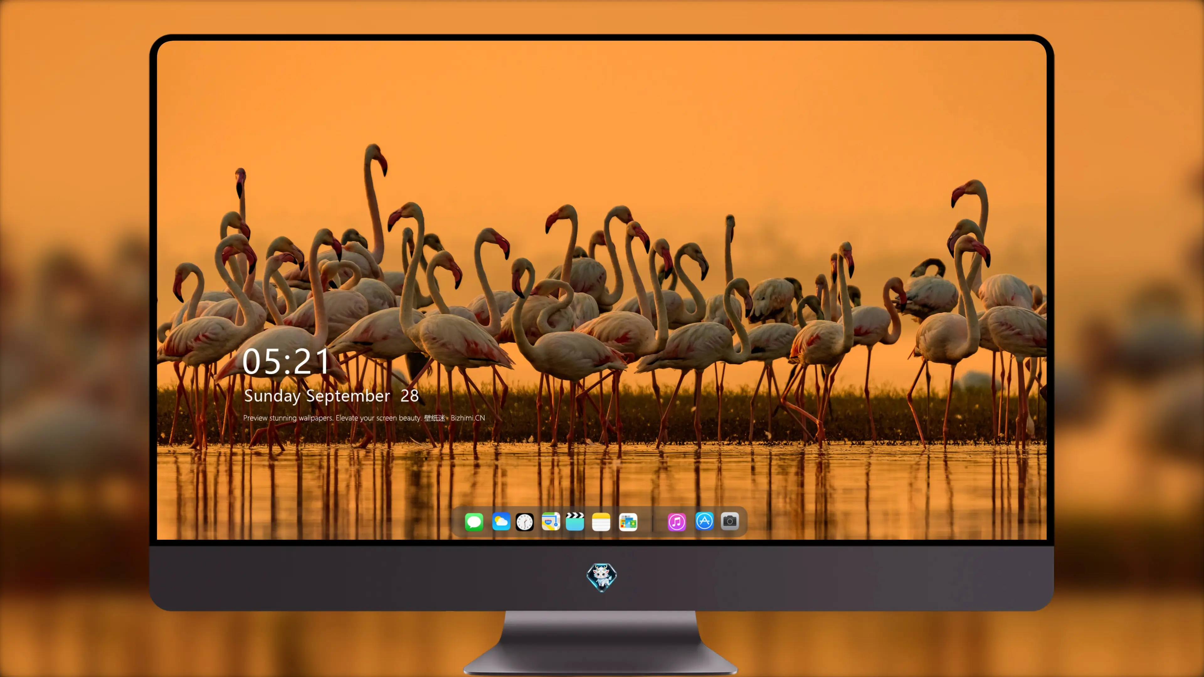Open the blue App Store icon
Screen dimensions: 1204x677
pos(704,521)
